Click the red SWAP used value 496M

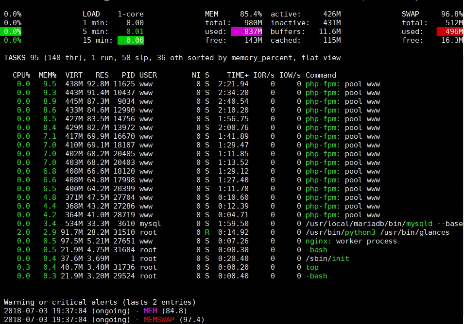(451, 32)
